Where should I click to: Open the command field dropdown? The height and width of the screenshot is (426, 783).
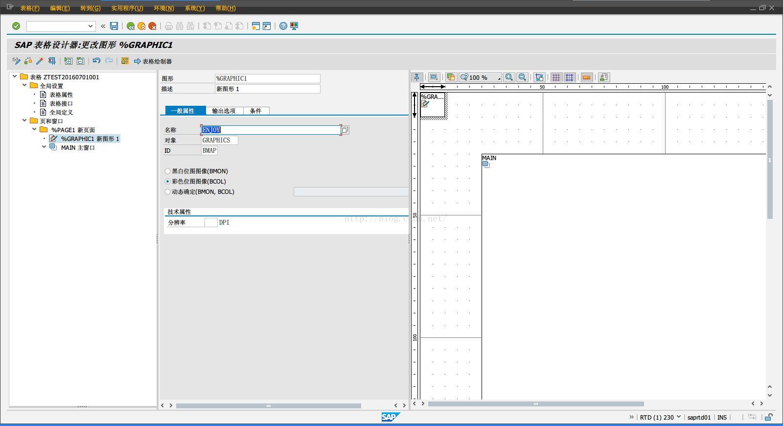(x=91, y=26)
